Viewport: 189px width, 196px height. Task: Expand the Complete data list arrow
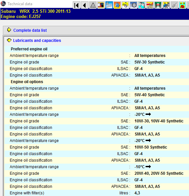(x=9, y=30)
